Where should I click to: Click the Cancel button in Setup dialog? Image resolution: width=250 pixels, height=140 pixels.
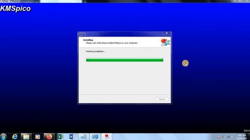click(x=162, y=99)
